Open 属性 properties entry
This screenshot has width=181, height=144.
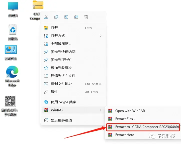73,92
